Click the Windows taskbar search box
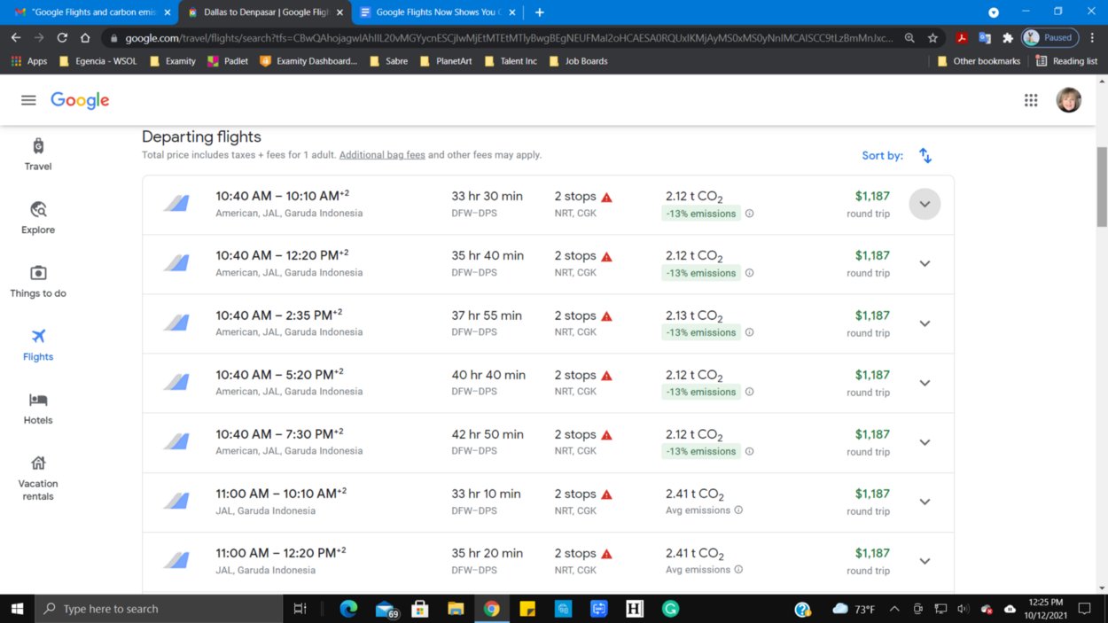1108x623 pixels. tap(160, 609)
